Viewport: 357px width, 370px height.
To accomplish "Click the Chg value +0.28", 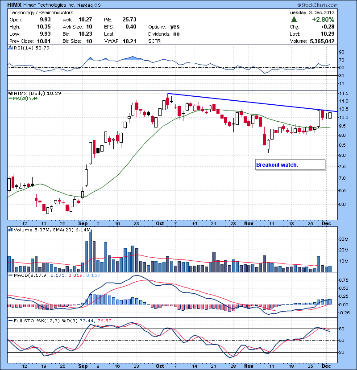I will click(328, 27).
